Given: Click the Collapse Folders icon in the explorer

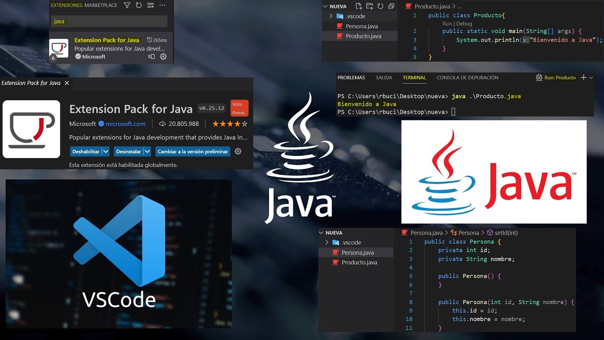Looking at the screenshot, I should point(391,6).
